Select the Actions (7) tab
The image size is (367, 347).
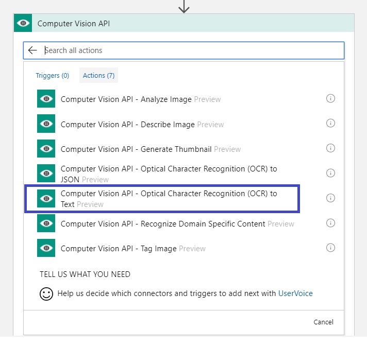tap(98, 75)
